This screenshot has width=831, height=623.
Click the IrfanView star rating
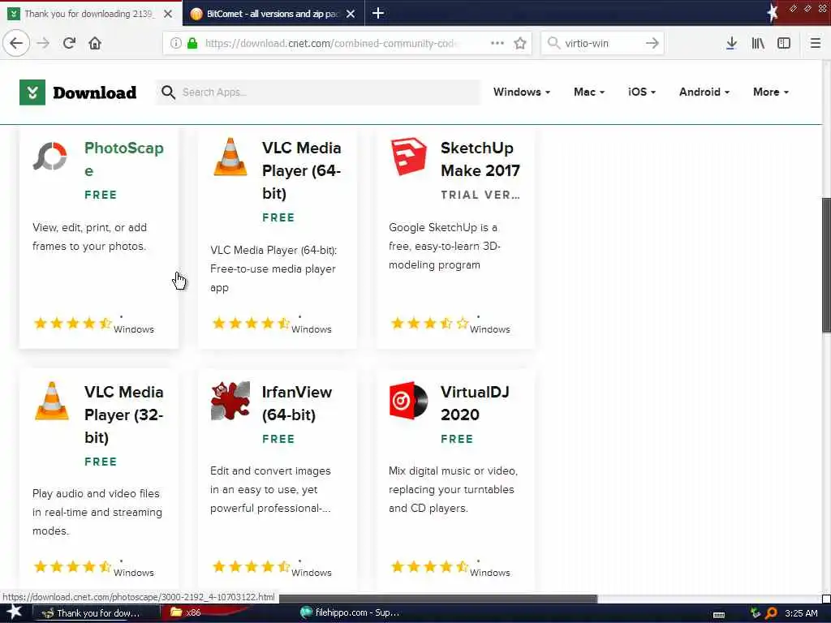pyautogui.click(x=252, y=566)
